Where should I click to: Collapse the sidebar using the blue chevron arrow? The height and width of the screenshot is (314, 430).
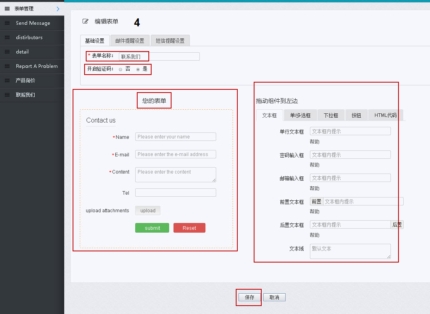click(59, 8)
